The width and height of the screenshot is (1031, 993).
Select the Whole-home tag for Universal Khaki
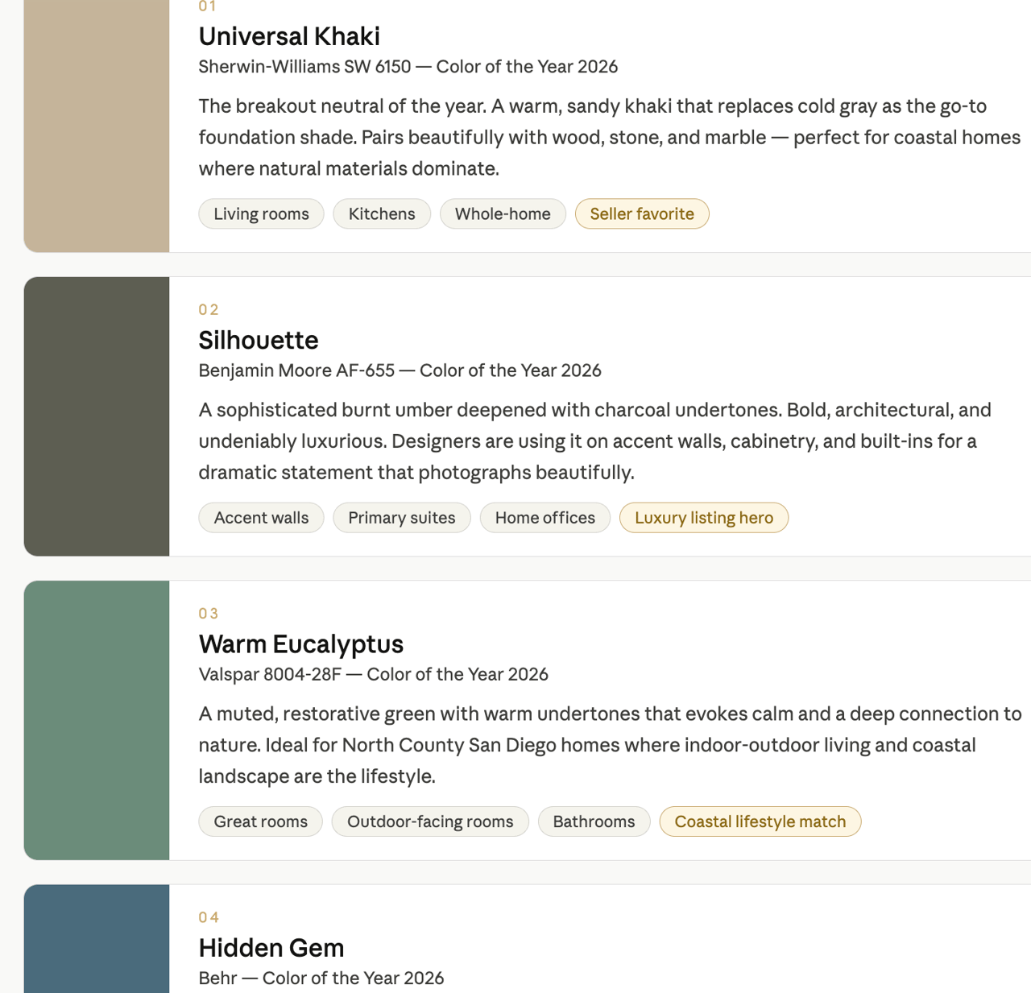click(503, 213)
